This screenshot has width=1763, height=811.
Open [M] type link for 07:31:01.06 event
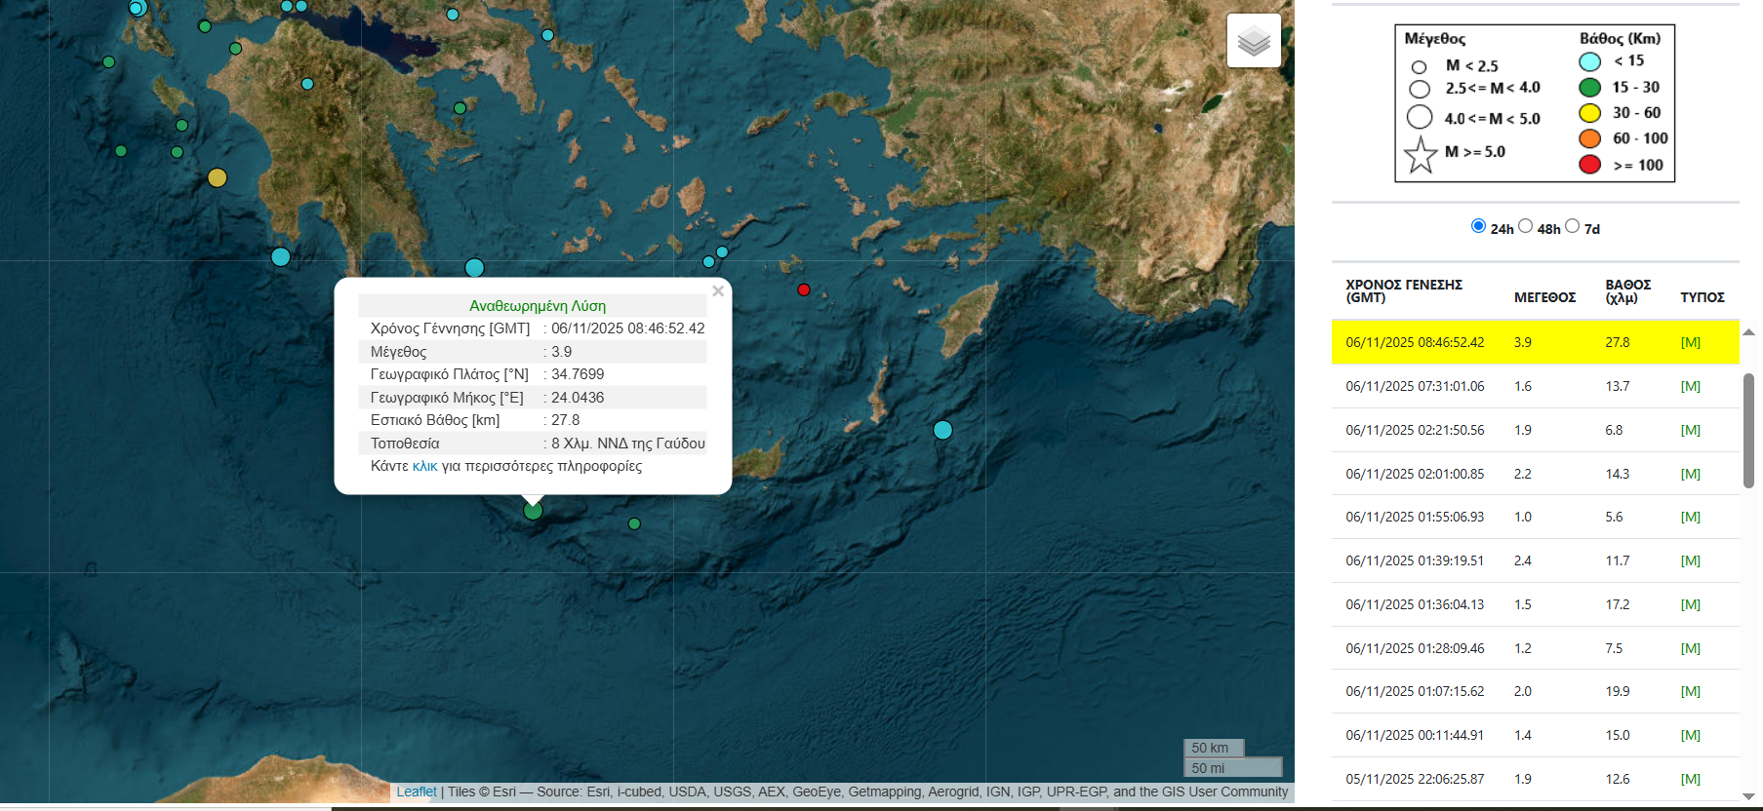tap(1690, 387)
